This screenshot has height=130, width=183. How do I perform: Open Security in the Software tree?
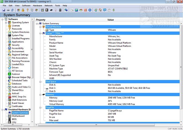[x=16, y=45]
